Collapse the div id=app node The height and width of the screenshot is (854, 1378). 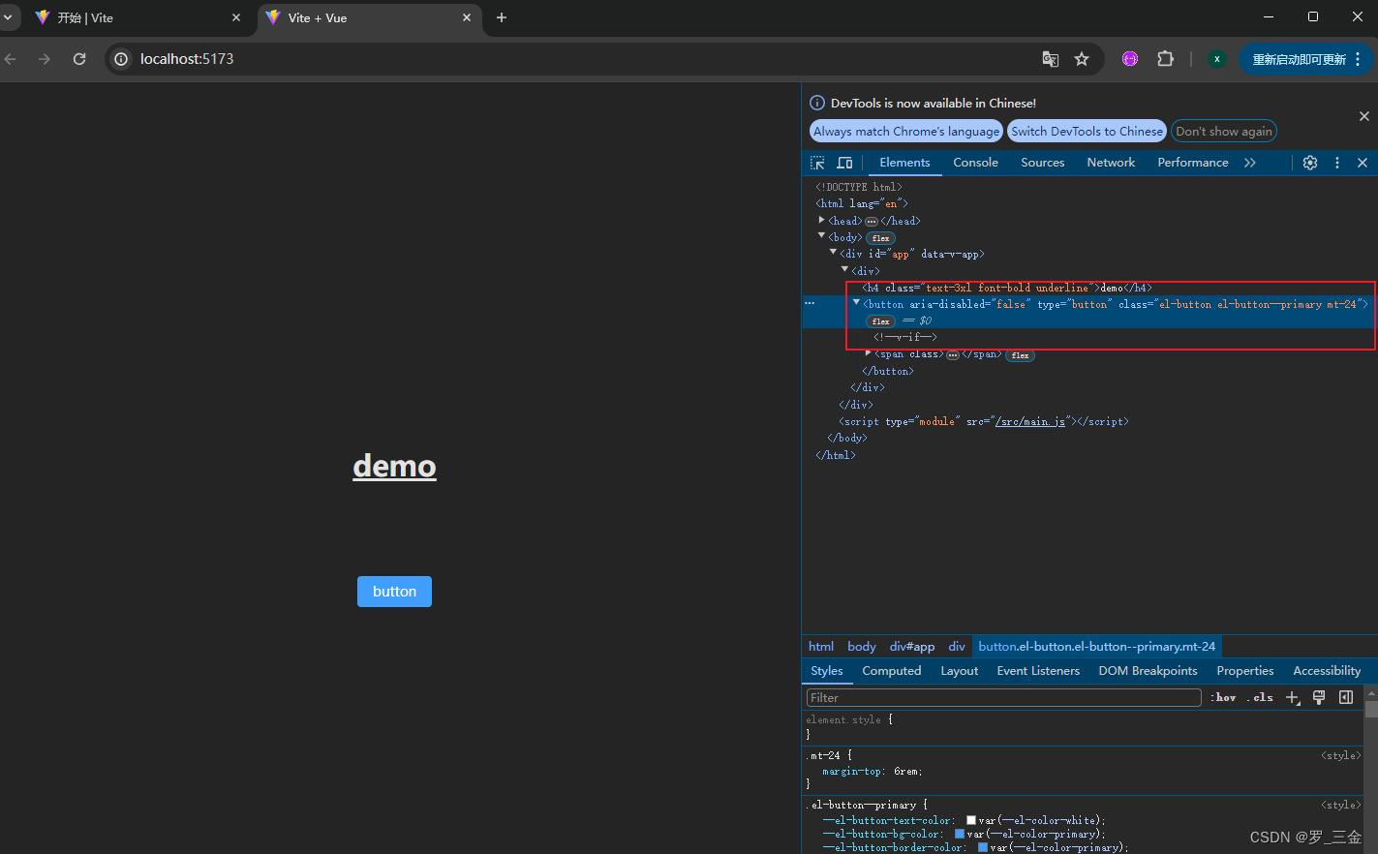[x=833, y=252]
